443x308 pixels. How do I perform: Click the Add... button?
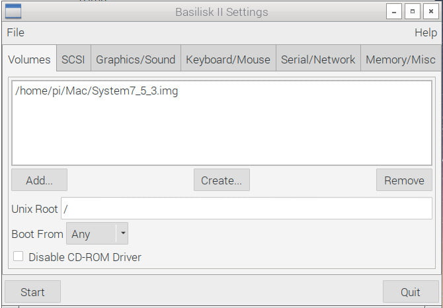point(39,180)
